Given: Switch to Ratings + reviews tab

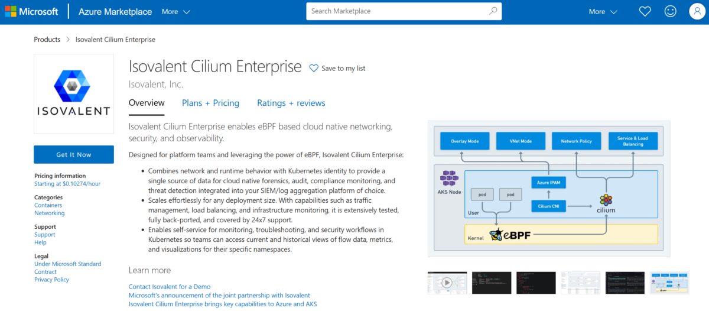Looking at the screenshot, I should click(291, 103).
